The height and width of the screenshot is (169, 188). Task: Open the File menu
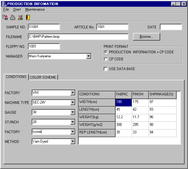point(6,9)
